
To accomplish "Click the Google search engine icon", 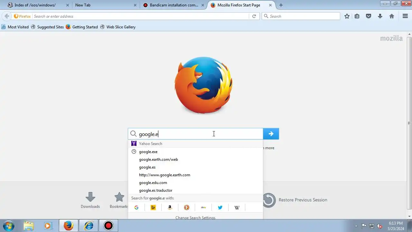I will 136,208.
